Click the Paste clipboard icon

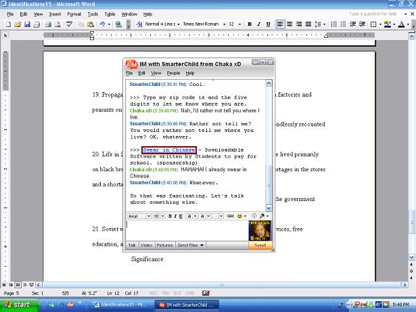pos(90,24)
